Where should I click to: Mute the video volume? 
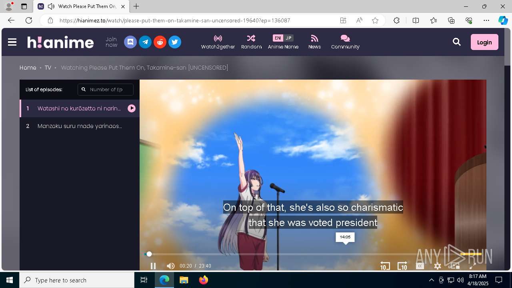click(x=171, y=266)
